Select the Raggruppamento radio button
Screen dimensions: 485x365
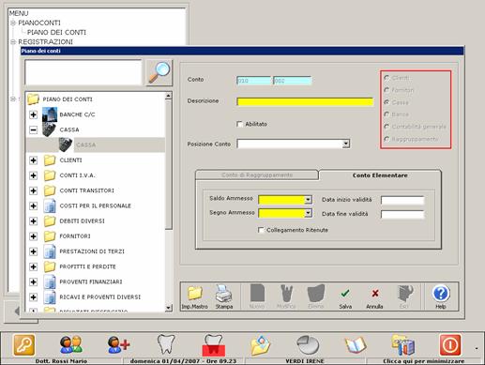pos(386,139)
